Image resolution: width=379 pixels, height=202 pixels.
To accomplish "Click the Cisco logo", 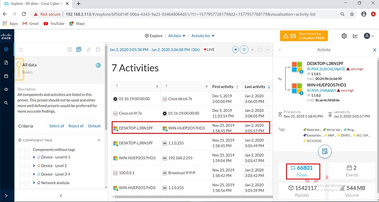I will 6,36.
